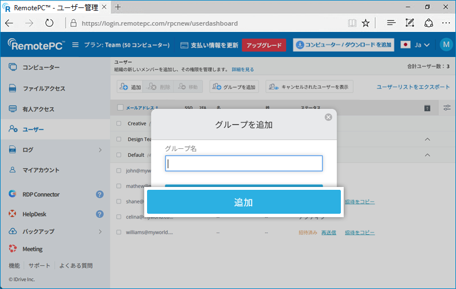The image size is (456, 289).
Task: Open the M profile avatar menu
Action: pos(446,45)
